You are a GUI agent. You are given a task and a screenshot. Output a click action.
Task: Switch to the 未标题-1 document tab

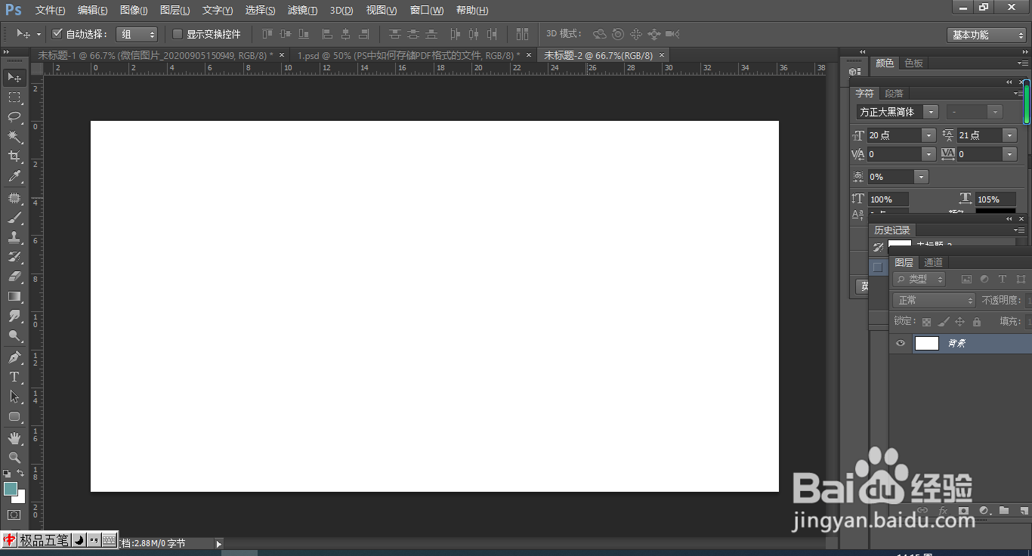pyautogui.click(x=156, y=55)
